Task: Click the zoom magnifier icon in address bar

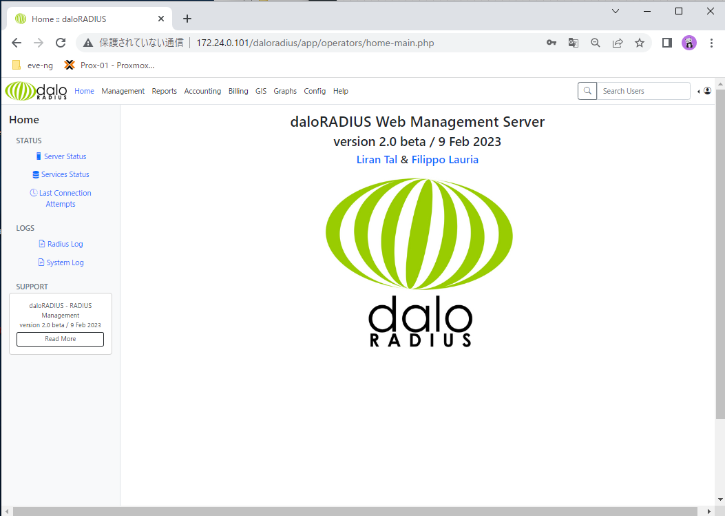Action: click(x=596, y=43)
